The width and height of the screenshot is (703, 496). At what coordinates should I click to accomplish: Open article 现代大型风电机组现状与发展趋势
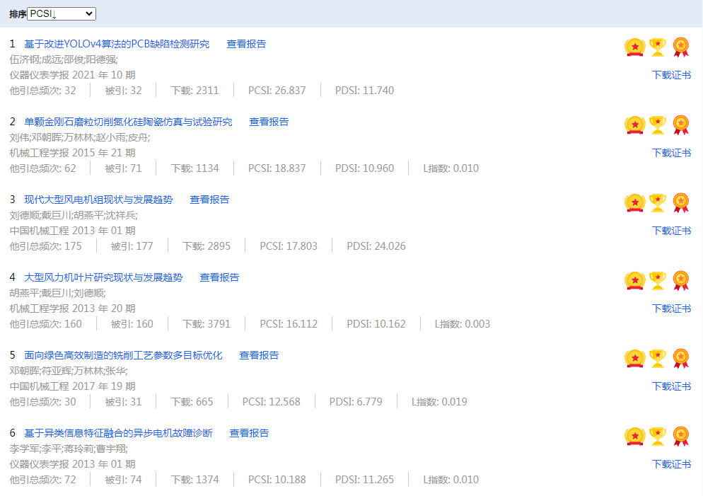98,200
